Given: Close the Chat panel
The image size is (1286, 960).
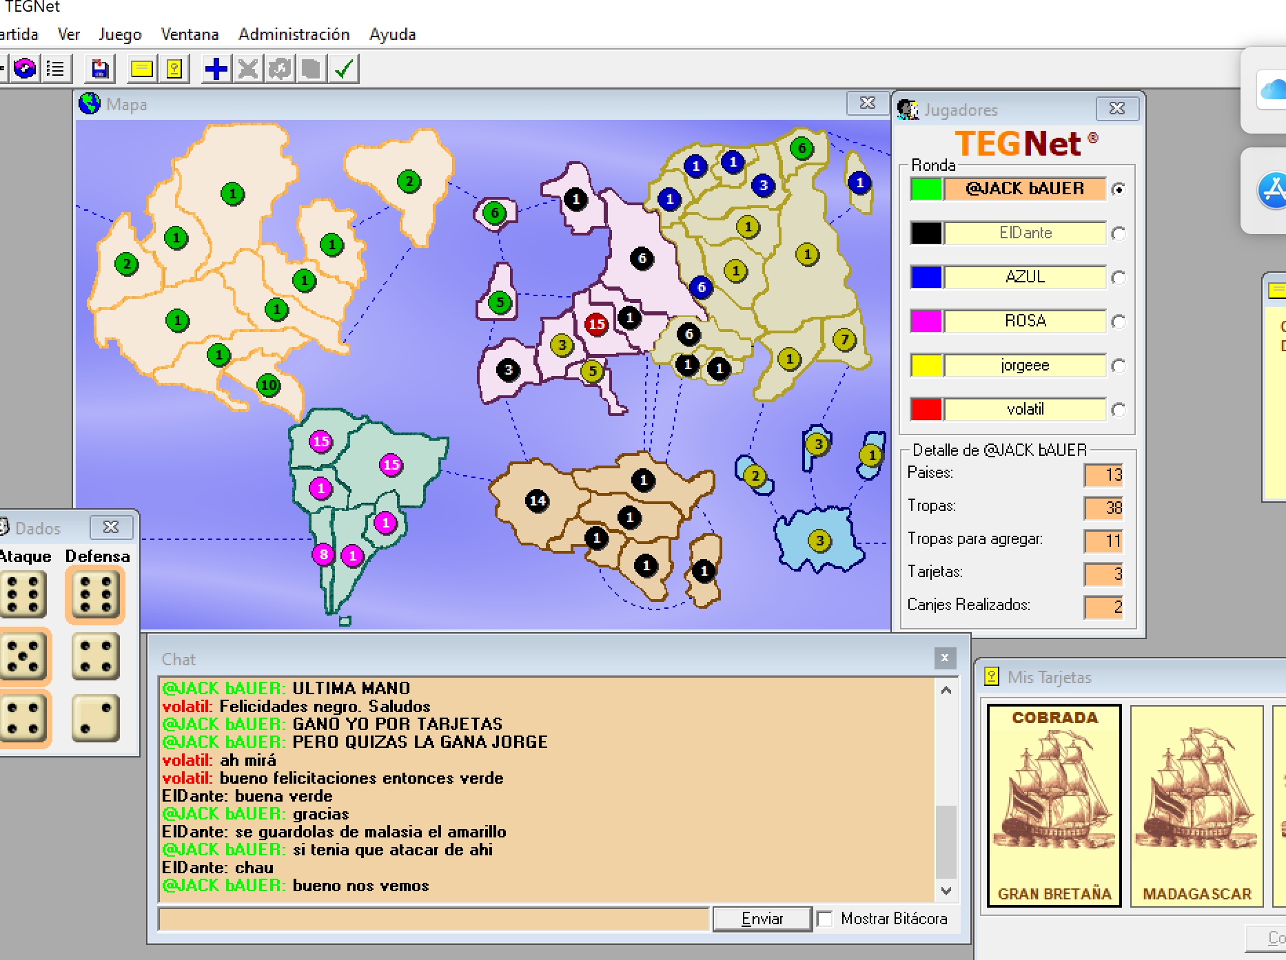Looking at the screenshot, I should pos(945,658).
